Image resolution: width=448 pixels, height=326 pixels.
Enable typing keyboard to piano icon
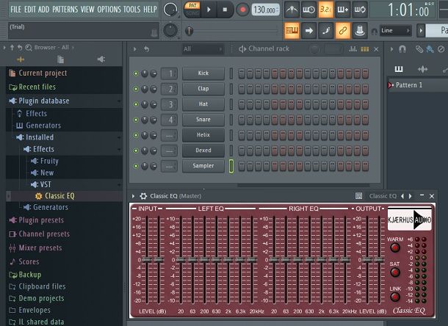[x=292, y=30]
